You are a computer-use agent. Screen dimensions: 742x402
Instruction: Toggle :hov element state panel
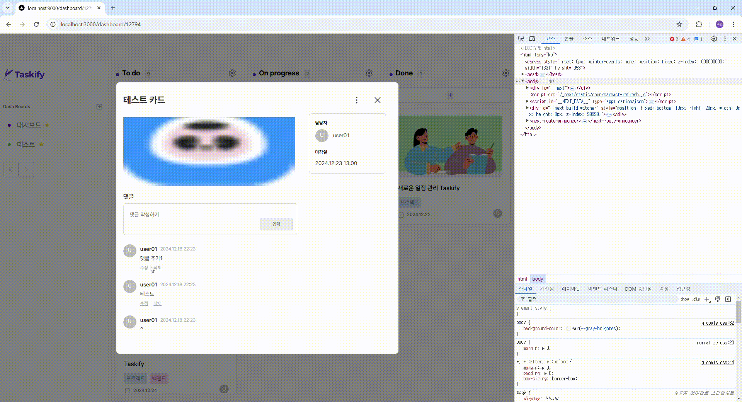685,299
